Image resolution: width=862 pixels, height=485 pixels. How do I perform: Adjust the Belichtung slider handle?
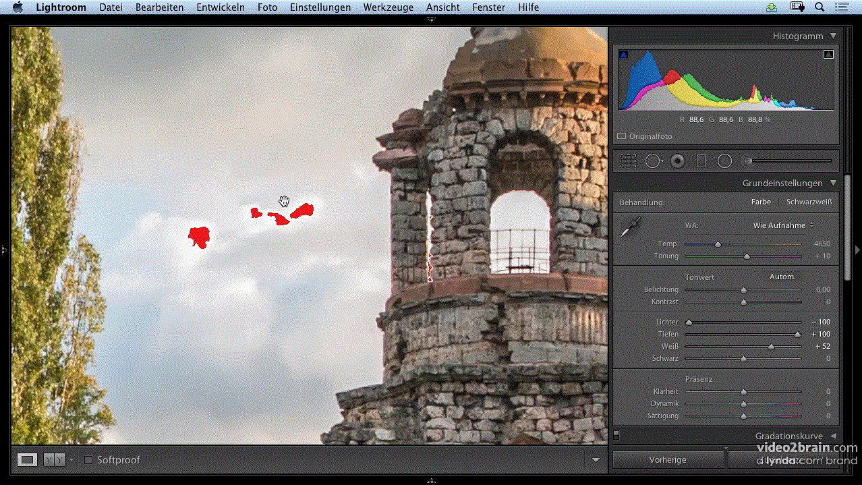[743, 290]
